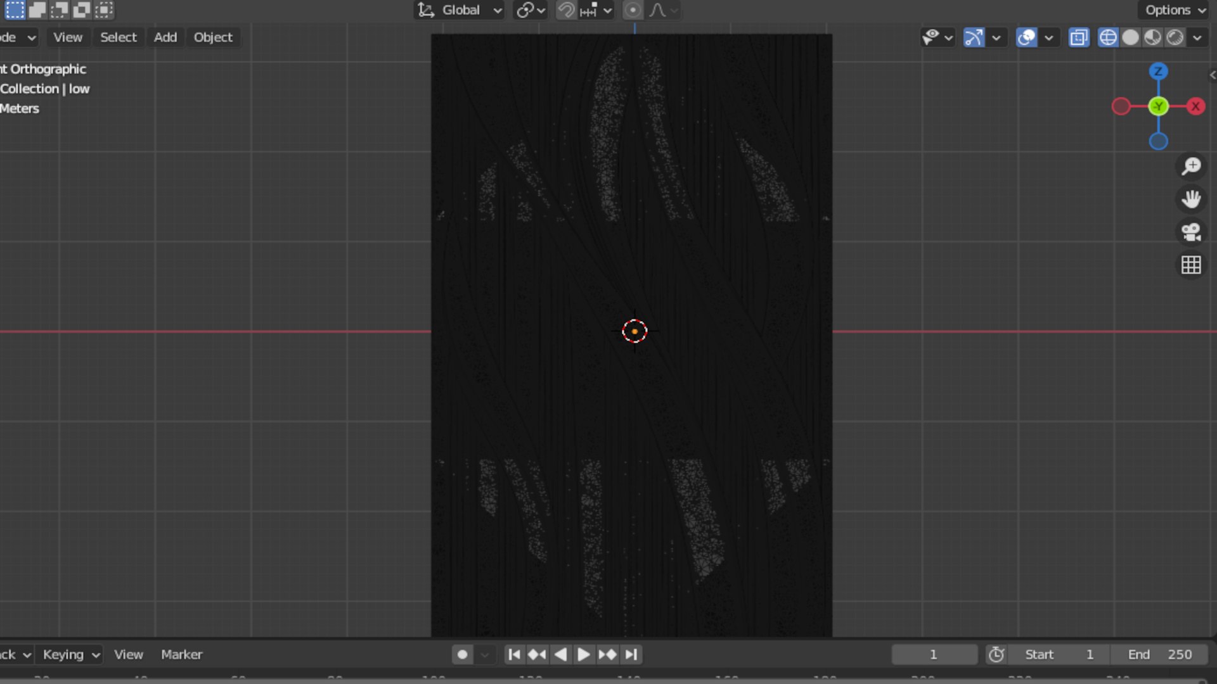Click the red X axis gizmo handle

[1196, 106]
